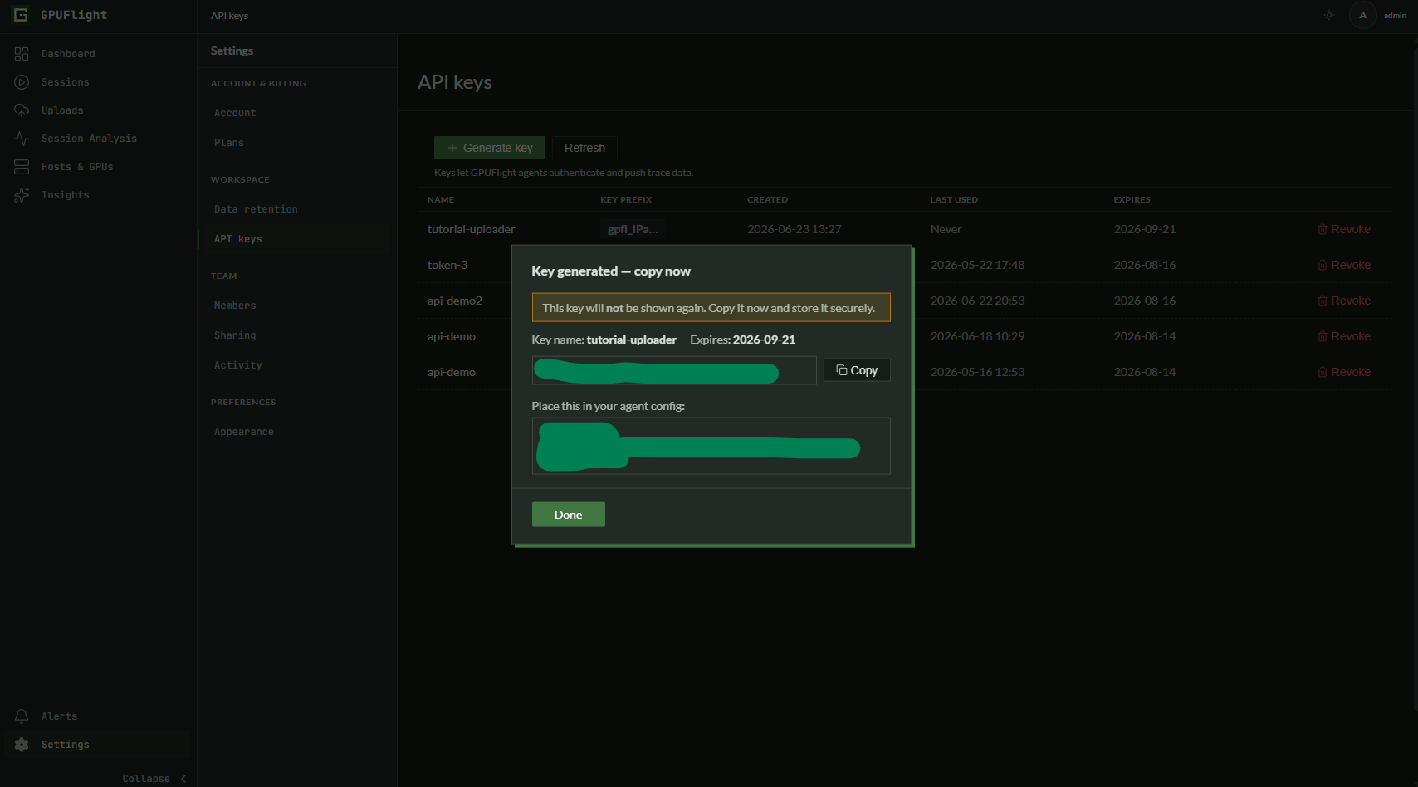The image size is (1418, 787).
Task: Click the LAST USED column header
Action: [954, 200]
